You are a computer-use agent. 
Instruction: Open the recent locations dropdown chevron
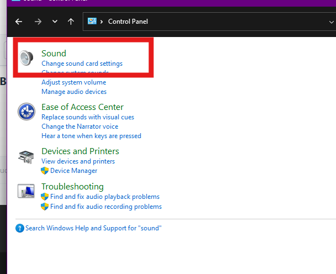click(x=55, y=22)
